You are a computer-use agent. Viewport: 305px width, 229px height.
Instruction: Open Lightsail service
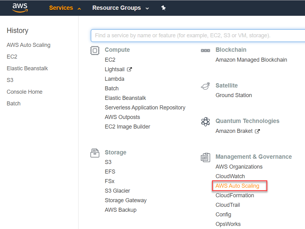click(x=115, y=69)
